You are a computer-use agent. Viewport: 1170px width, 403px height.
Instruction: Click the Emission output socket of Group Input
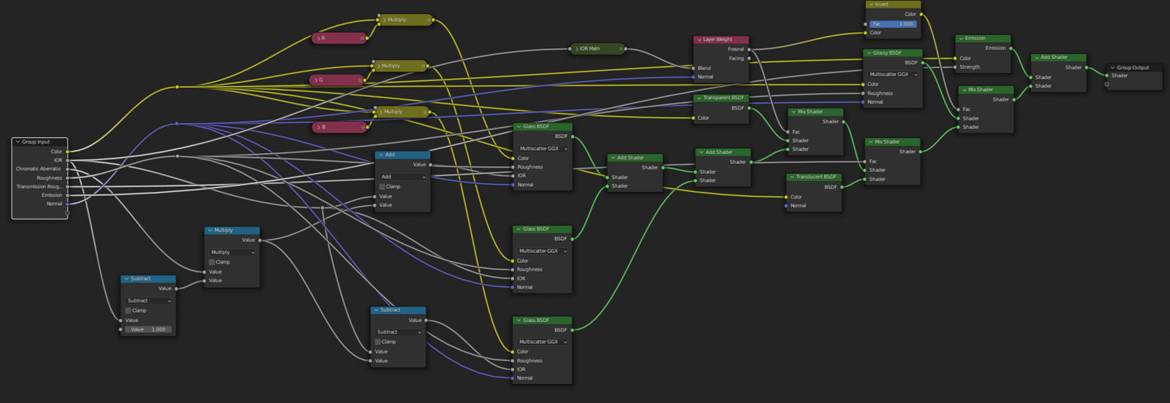68,196
